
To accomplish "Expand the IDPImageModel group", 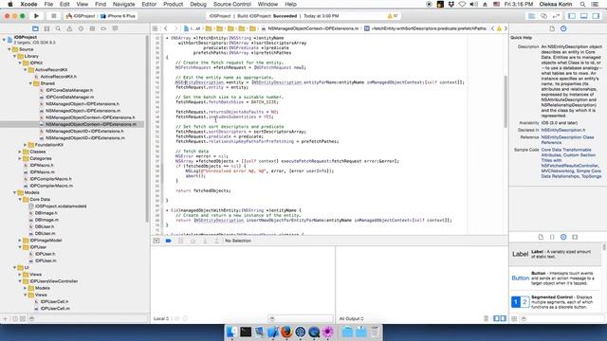I will click(20, 240).
